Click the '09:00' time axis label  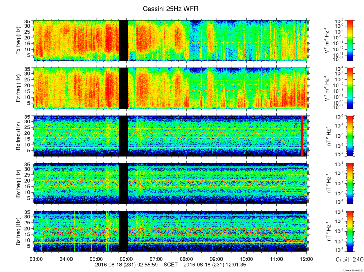click(216, 258)
